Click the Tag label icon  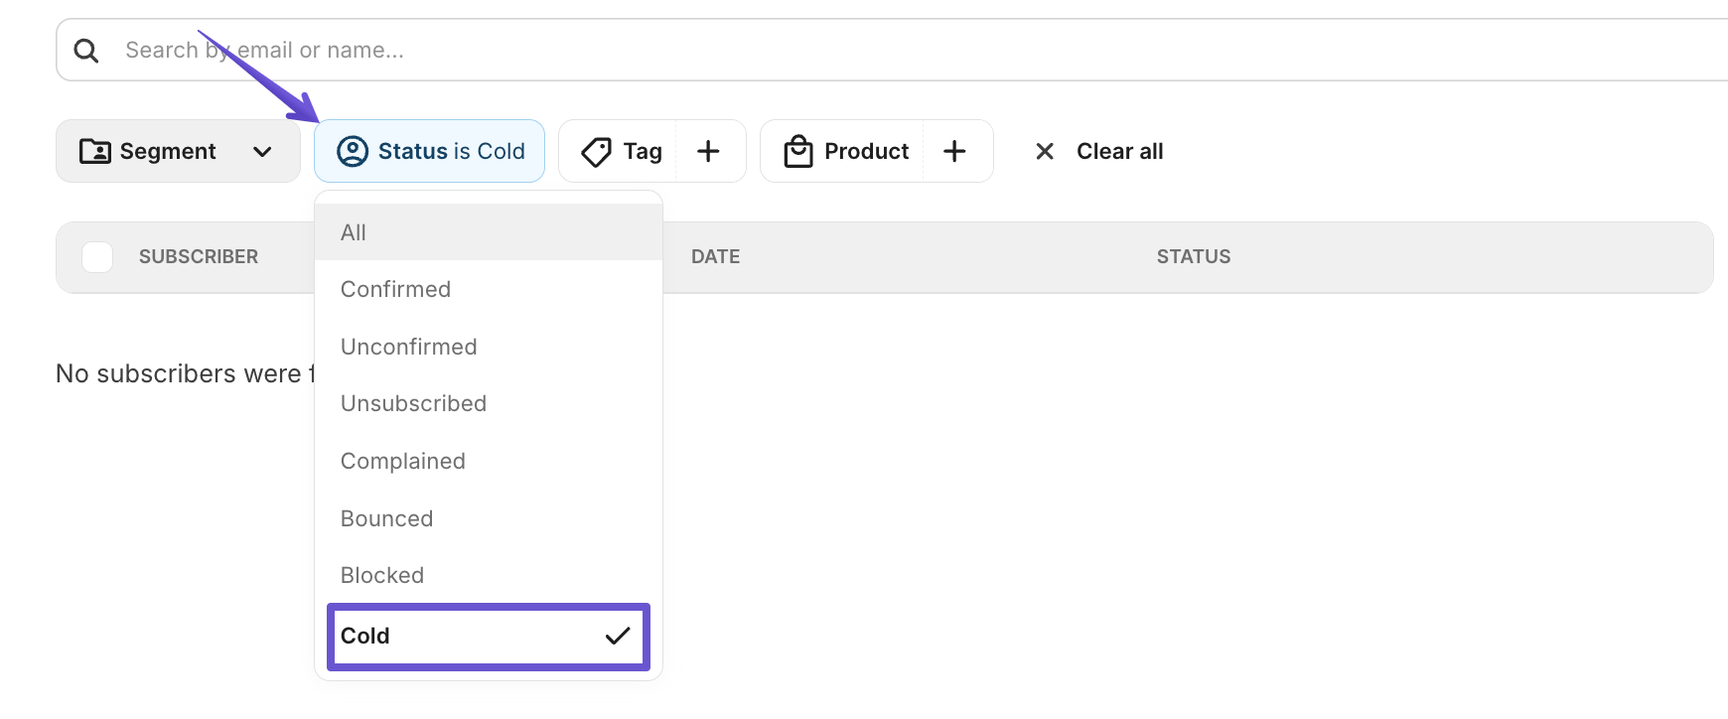(596, 152)
